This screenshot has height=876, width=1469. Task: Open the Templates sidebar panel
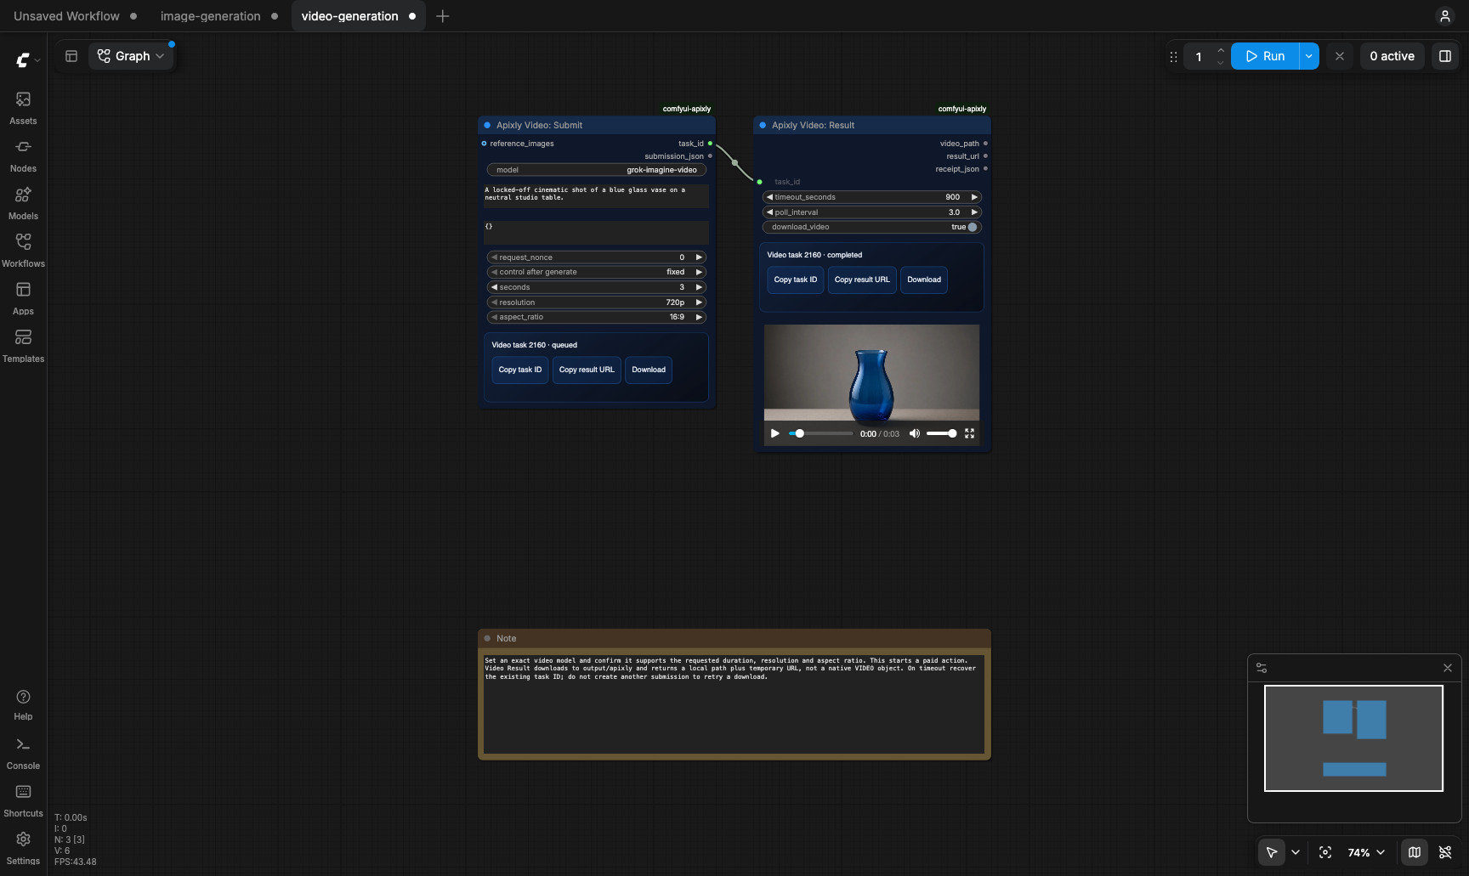23,346
